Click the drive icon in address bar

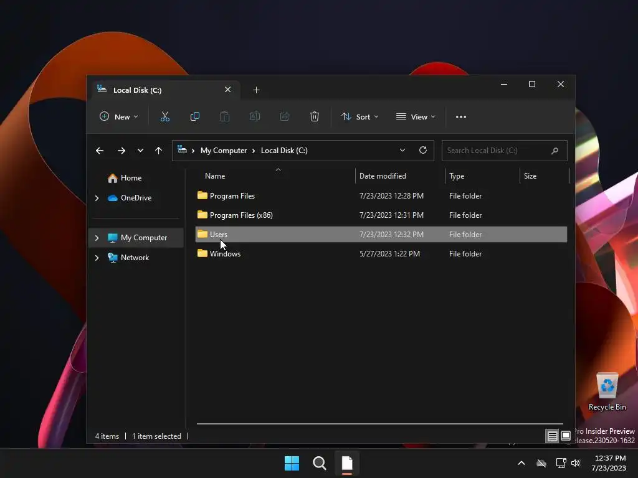183,150
